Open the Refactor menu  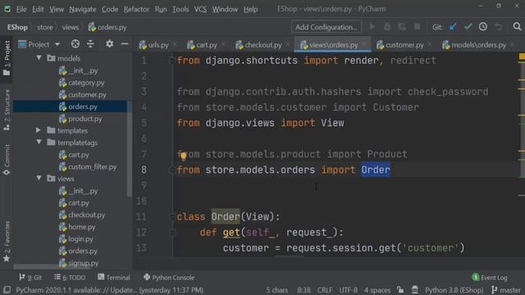pos(136,9)
